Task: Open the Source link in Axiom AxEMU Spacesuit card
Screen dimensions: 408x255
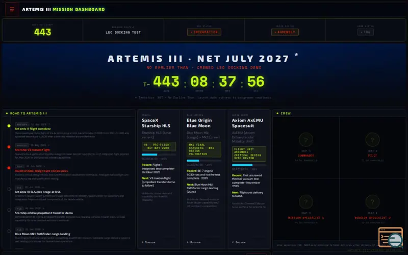Action: click(239, 242)
